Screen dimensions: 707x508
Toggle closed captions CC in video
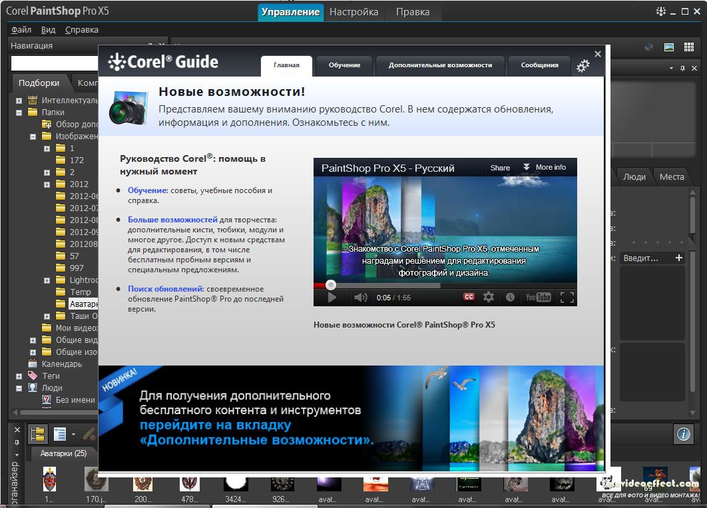(x=469, y=296)
